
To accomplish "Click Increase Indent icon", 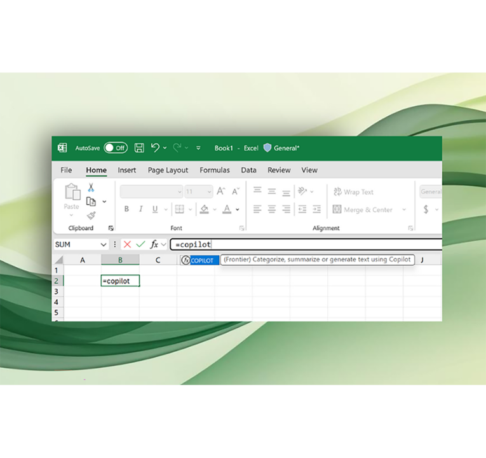I will [x=317, y=209].
